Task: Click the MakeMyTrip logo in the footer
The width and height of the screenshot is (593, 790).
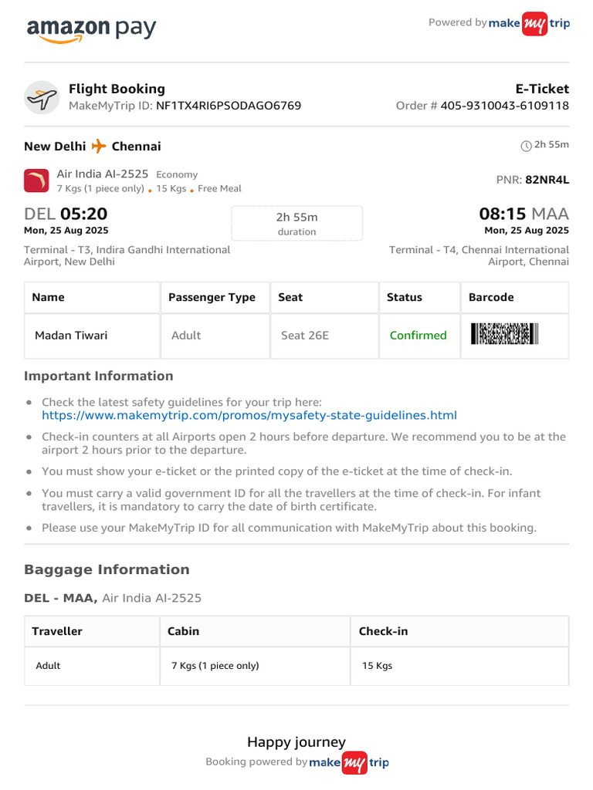Action: (349, 762)
